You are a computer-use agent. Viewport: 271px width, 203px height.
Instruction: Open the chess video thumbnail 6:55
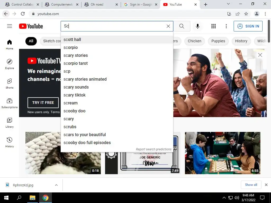coord(223,153)
